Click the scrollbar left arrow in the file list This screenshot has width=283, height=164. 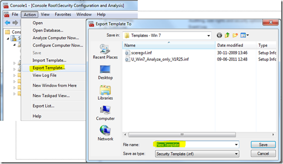125,135
